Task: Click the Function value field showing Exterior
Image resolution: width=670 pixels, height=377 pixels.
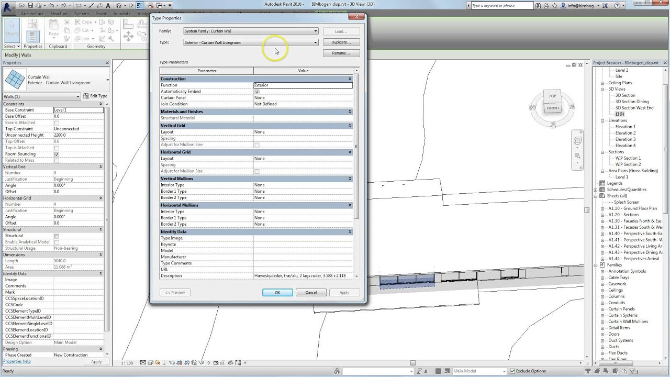Action: [x=303, y=85]
